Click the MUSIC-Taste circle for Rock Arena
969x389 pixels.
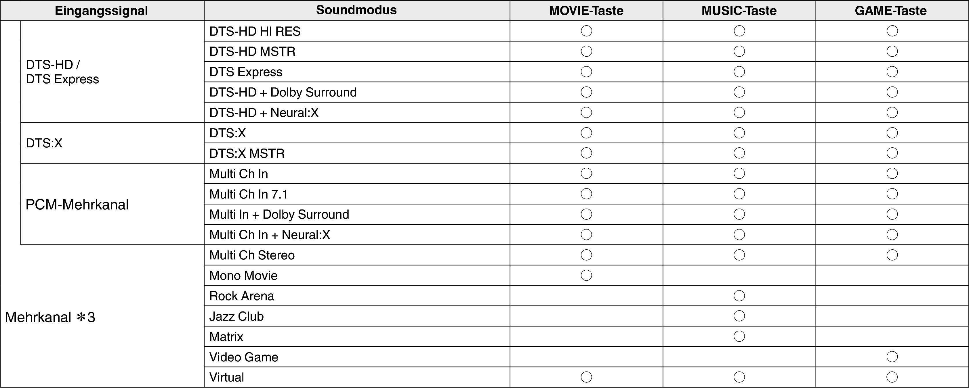(x=739, y=296)
